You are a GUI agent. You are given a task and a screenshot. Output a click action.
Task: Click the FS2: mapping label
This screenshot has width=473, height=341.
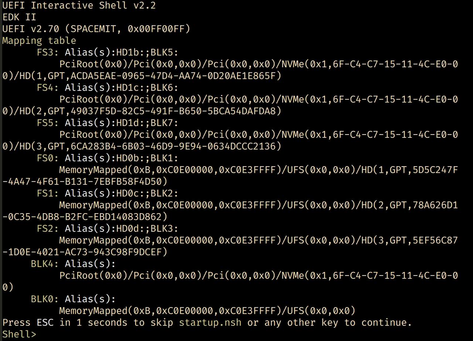pyautogui.click(x=49, y=229)
